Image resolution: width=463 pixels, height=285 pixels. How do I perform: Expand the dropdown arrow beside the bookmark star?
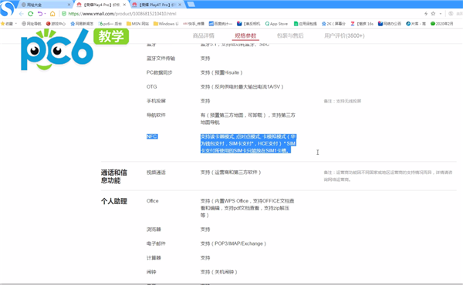point(441,14)
